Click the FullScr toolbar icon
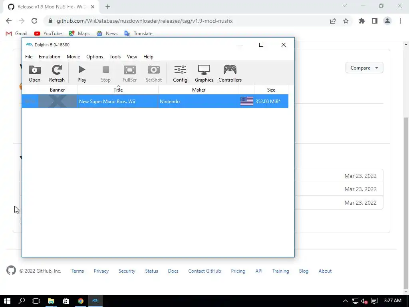The width and height of the screenshot is (409, 307). point(130,74)
